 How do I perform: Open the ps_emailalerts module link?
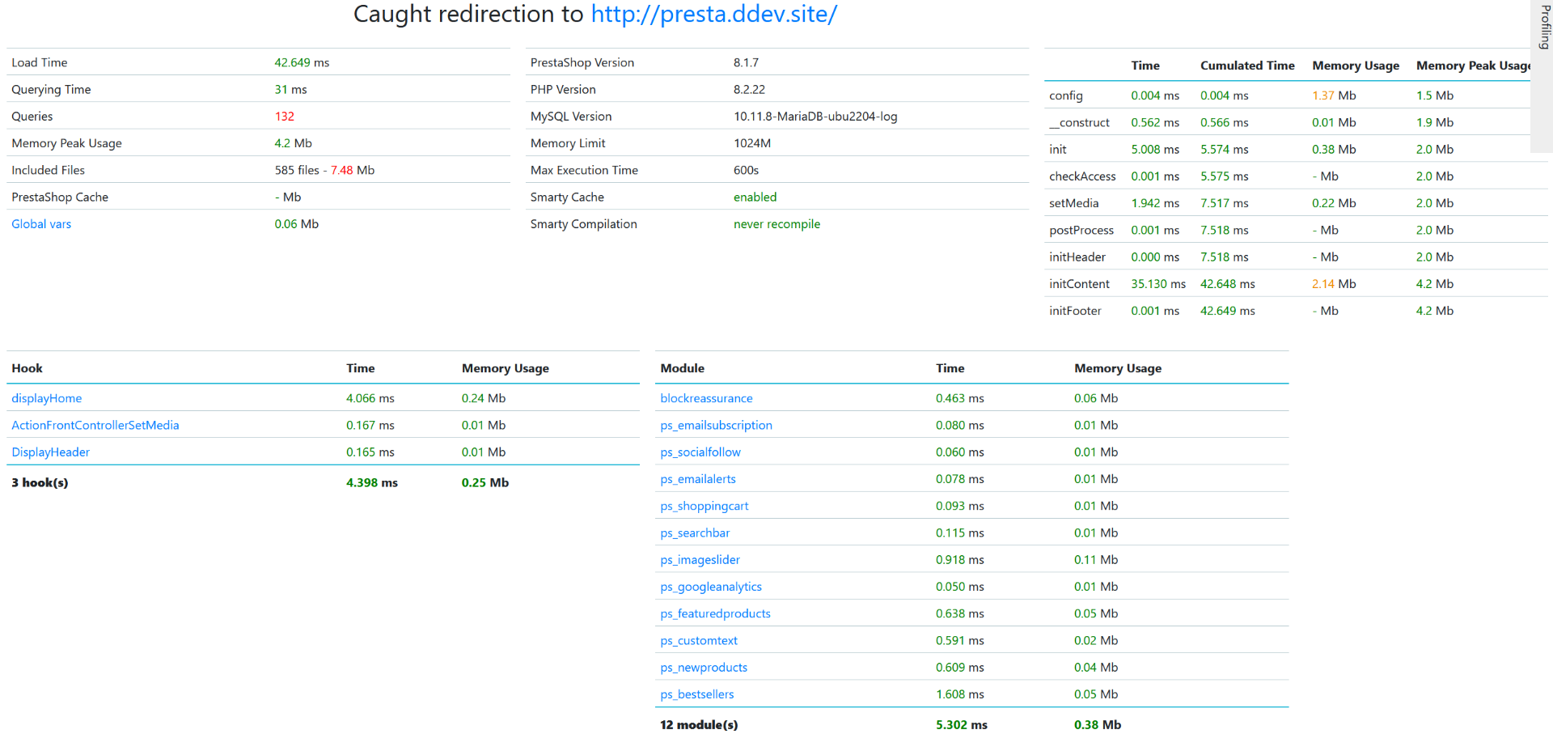(x=698, y=479)
